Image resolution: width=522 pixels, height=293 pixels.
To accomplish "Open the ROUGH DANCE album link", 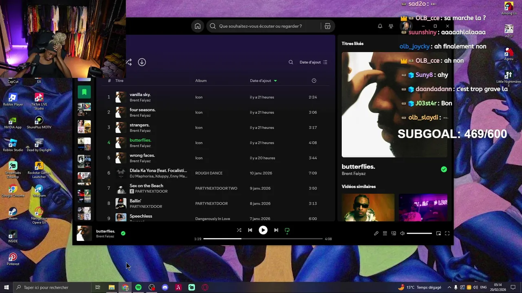I will pyautogui.click(x=209, y=173).
